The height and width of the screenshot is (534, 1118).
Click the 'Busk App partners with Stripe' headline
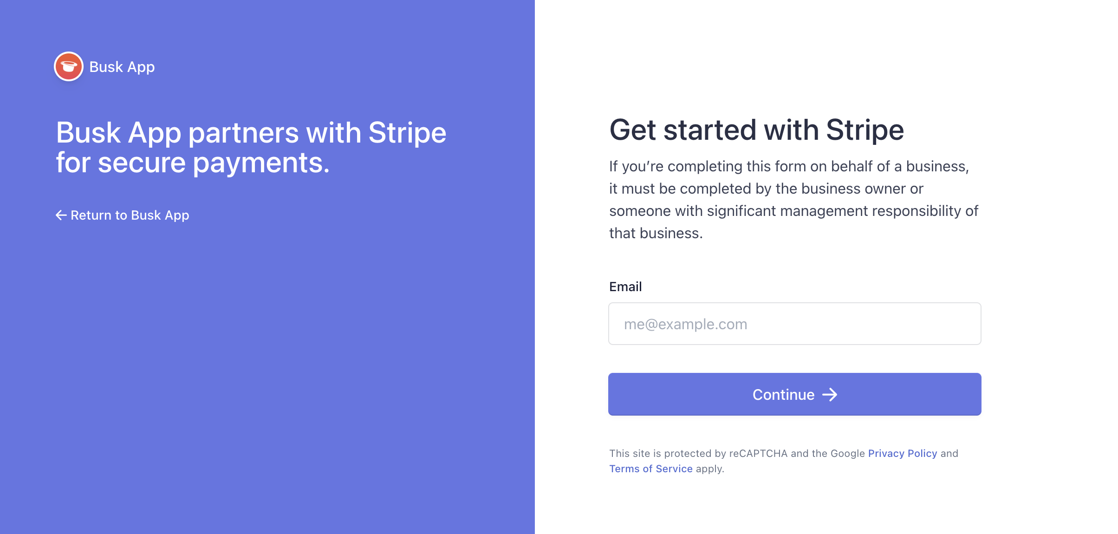251,133
